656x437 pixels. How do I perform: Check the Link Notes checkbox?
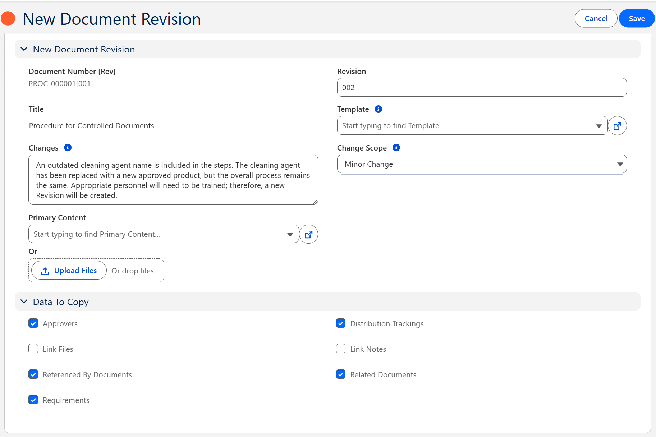[341, 349]
